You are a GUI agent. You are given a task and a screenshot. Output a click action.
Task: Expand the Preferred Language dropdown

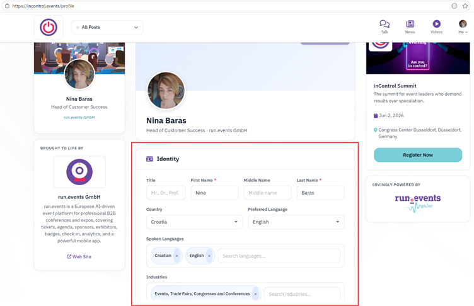296,222
